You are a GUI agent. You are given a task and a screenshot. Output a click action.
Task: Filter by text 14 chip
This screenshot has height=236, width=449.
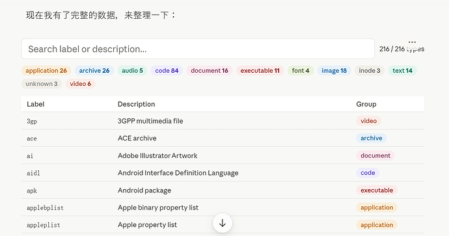(402, 71)
